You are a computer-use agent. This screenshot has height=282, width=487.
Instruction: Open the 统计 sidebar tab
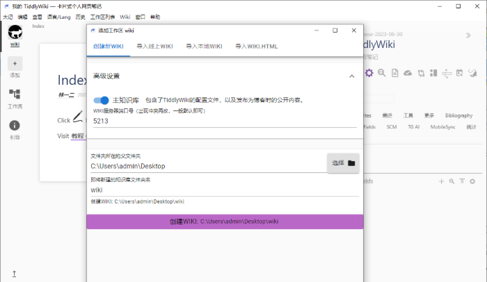[x=471, y=127]
